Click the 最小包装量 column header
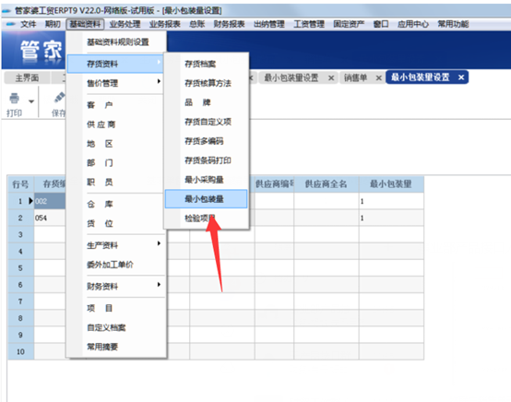This screenshot has width=511, height=402. click(x=391, y=184)
